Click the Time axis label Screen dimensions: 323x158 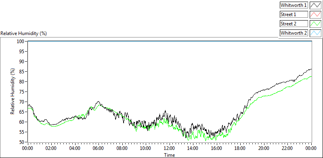(170, 155)
